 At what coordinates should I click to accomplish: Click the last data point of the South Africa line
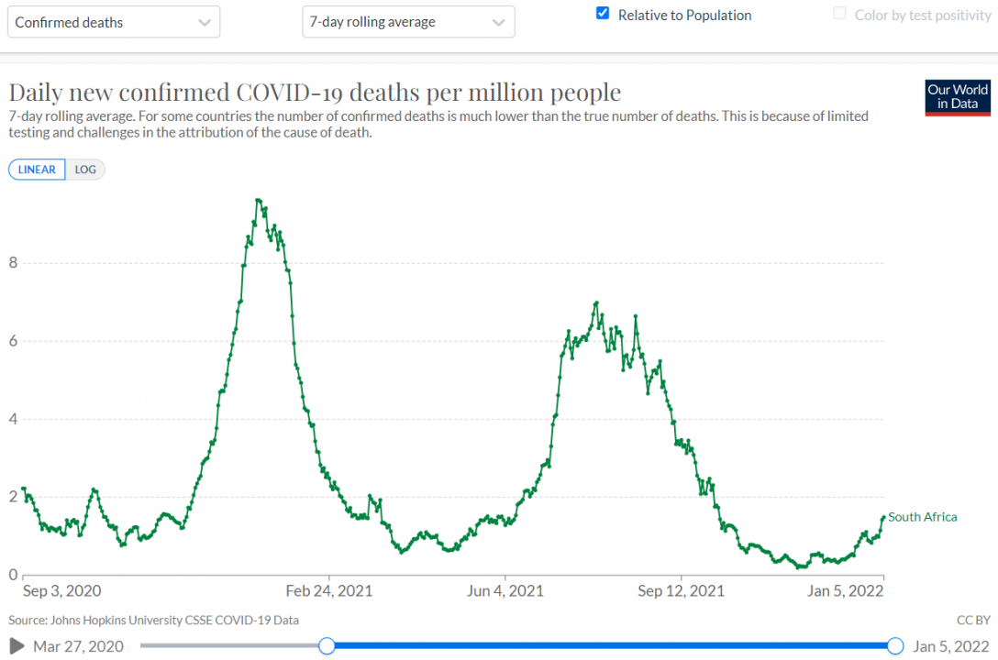coord(883,517)
